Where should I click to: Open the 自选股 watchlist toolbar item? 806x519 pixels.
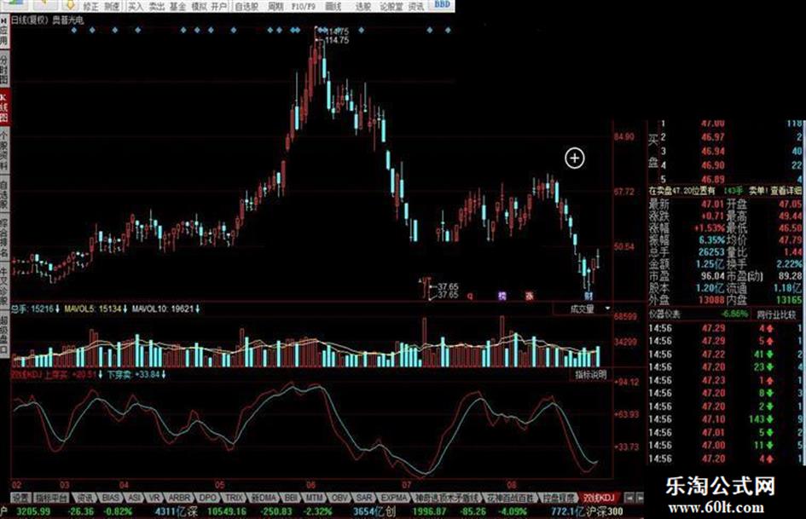(x=246, y=6)
